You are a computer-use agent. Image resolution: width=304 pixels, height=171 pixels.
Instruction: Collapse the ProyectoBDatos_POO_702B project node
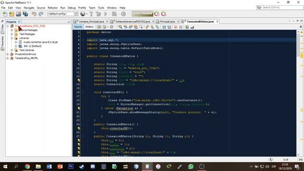click(8, 26)
